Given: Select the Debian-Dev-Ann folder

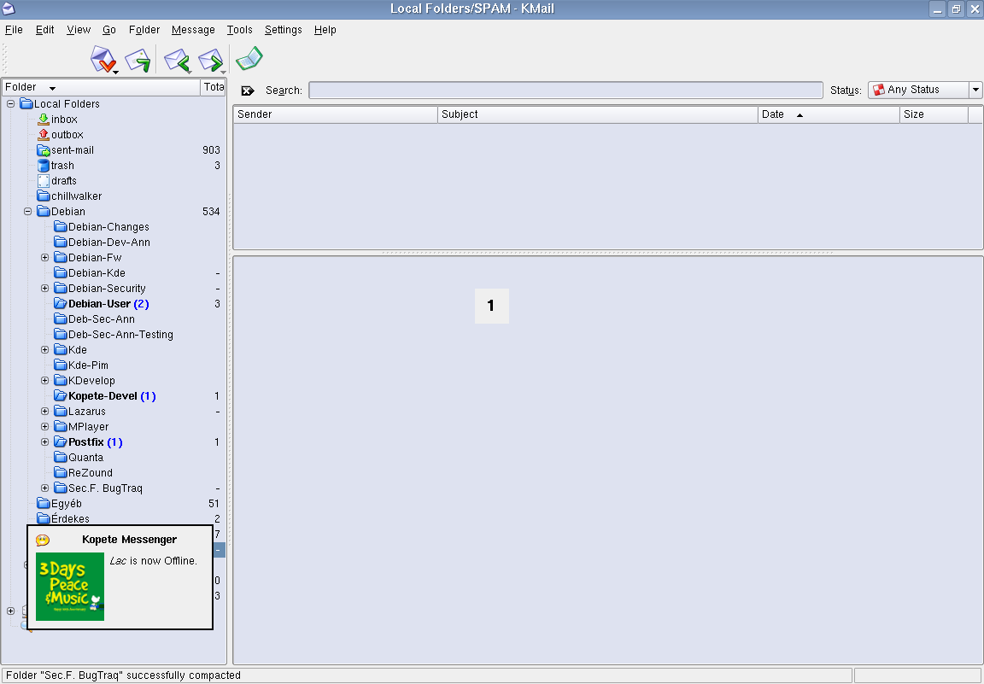Looking at the screenshot, I should [109, 243].
